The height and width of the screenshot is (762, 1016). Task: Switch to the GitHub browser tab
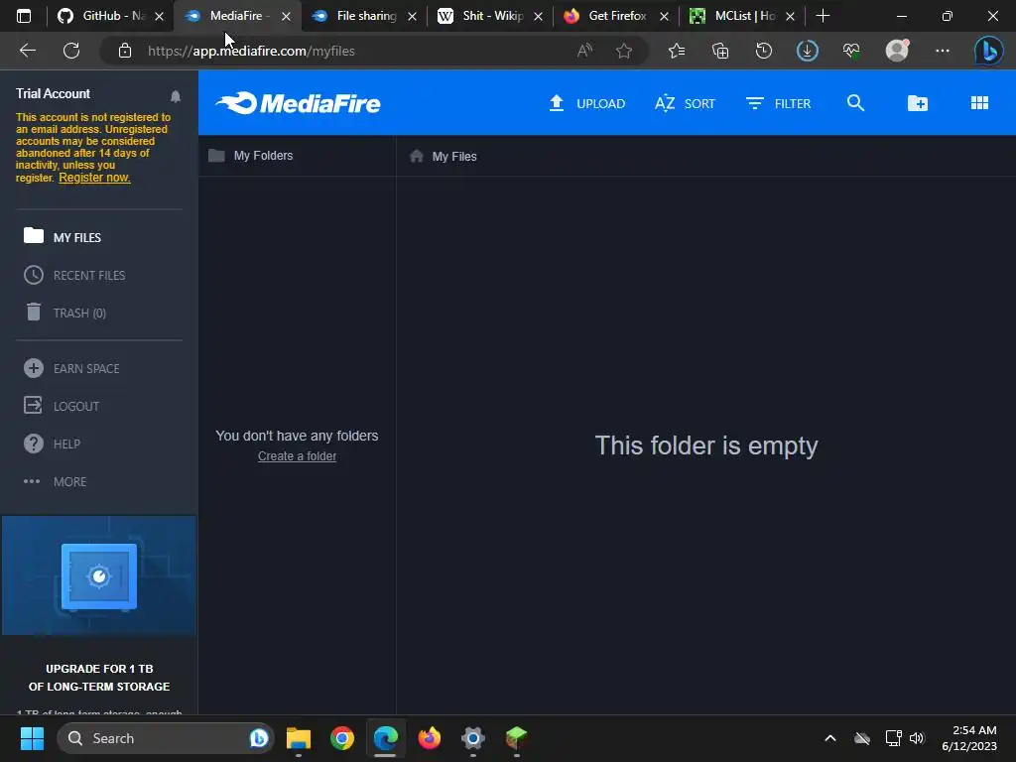109,16
